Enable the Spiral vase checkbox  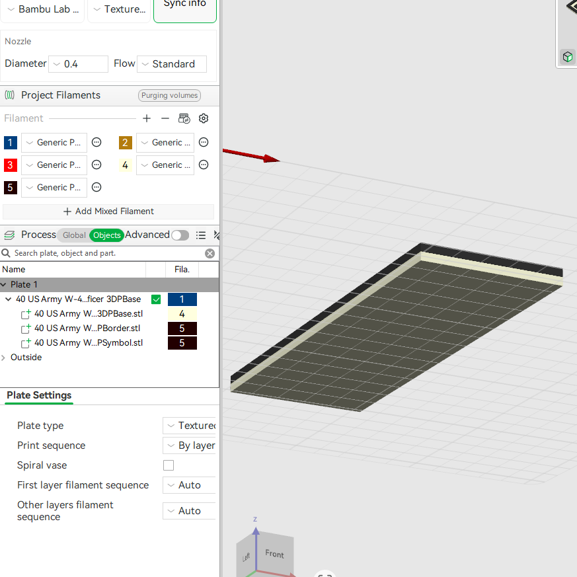(x=169, y=465)
